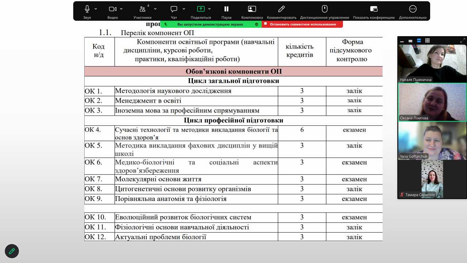Image resolution: width=467 pixels, height=263 pixels.
Task: Open the Участники participants panel
Action: [x=142, y=9]
